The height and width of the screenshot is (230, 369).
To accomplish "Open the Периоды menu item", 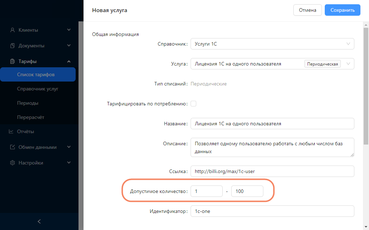I will point(28,103).
